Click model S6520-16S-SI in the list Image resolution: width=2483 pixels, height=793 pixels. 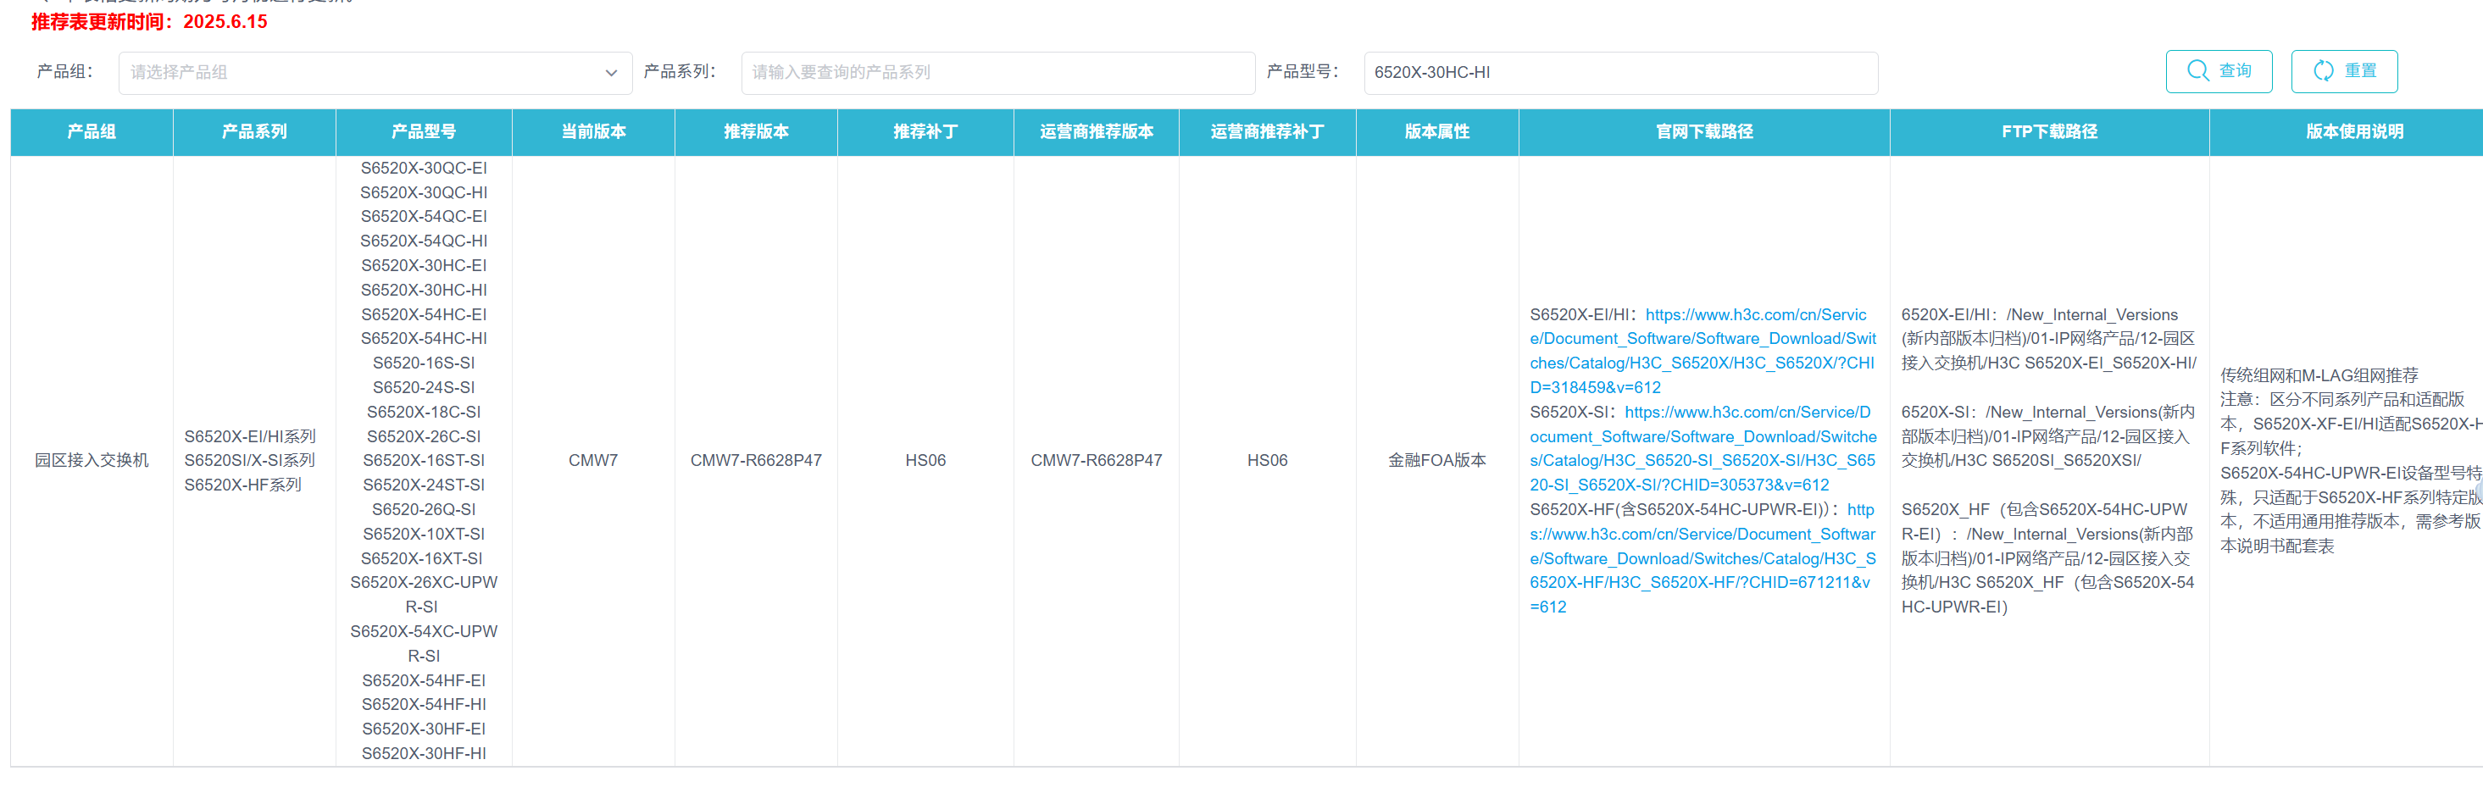pos(424,363)
